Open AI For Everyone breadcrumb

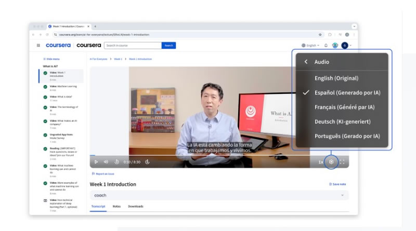point(98,59)
